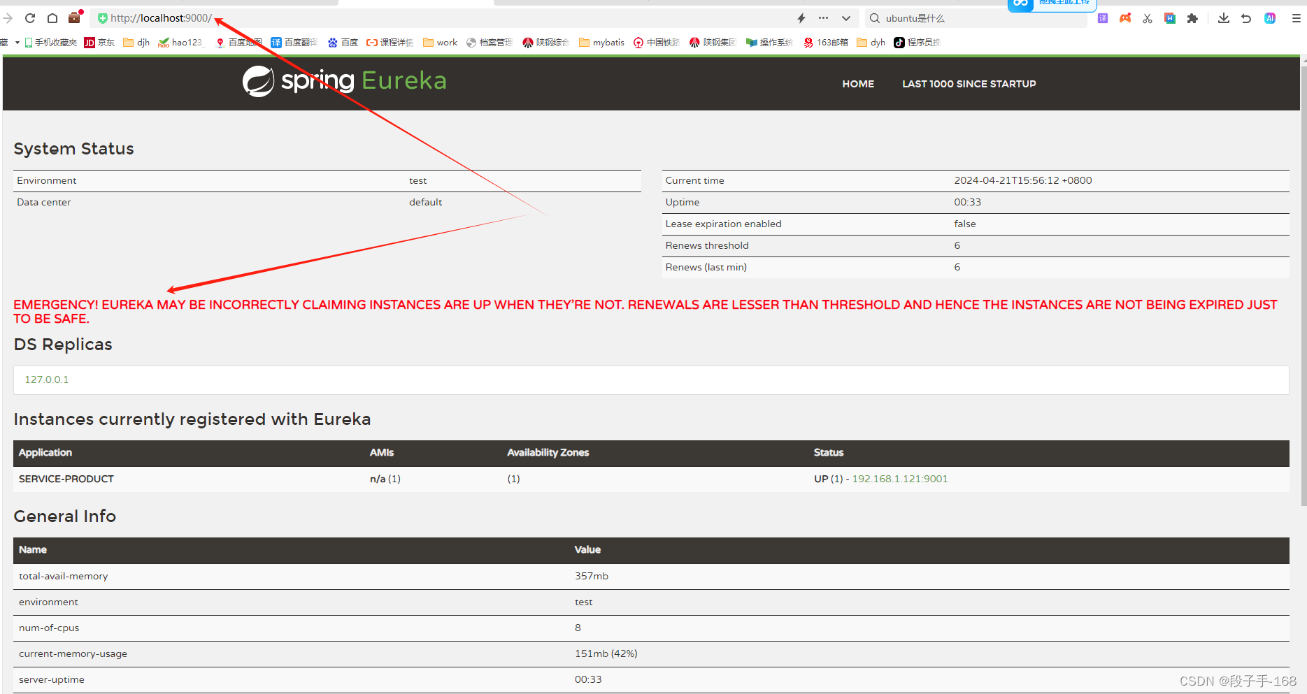This screenshot has width=1307, height=694.
Task: Click the 127.0.0.1 replica link
Action: [x=47, y=379]
